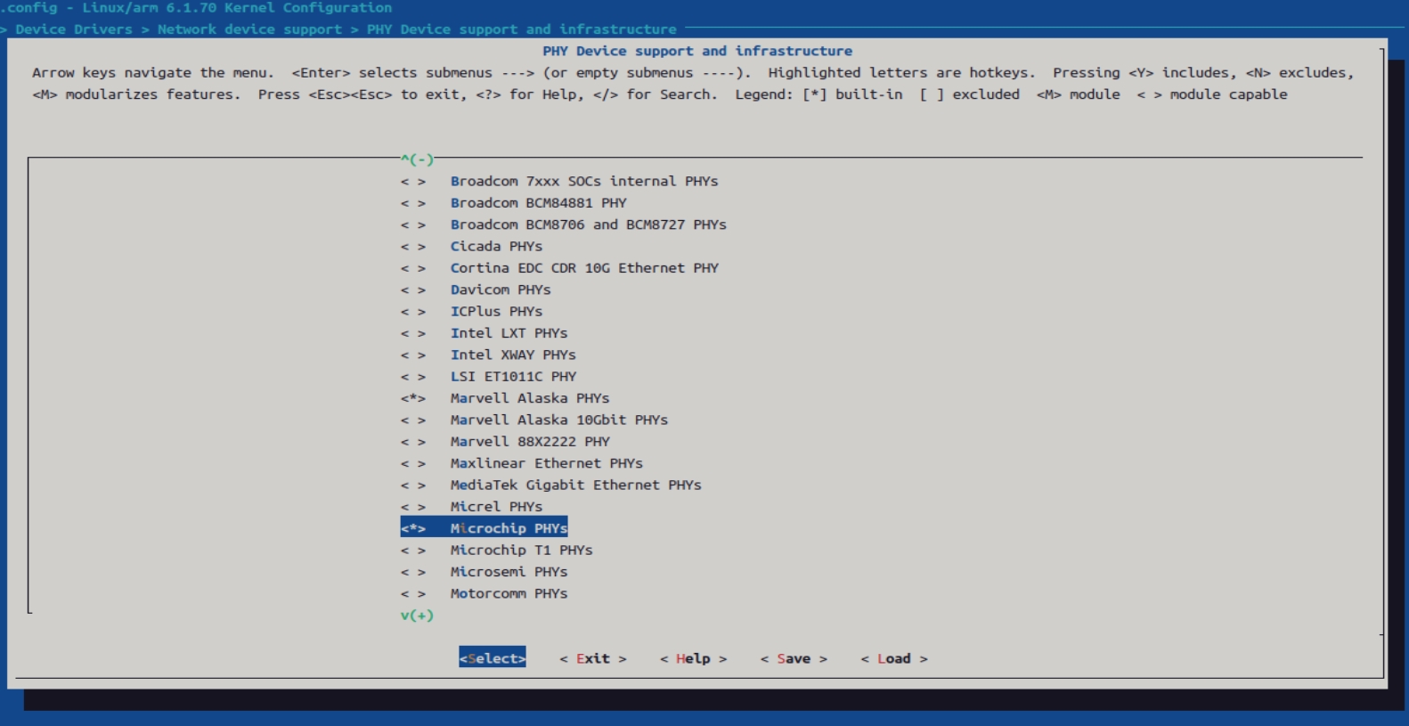The height and width of the screenshot is (726, 1409).
Task: Select Intel LXT PHYs entry
Action: [x=509, y=333]
